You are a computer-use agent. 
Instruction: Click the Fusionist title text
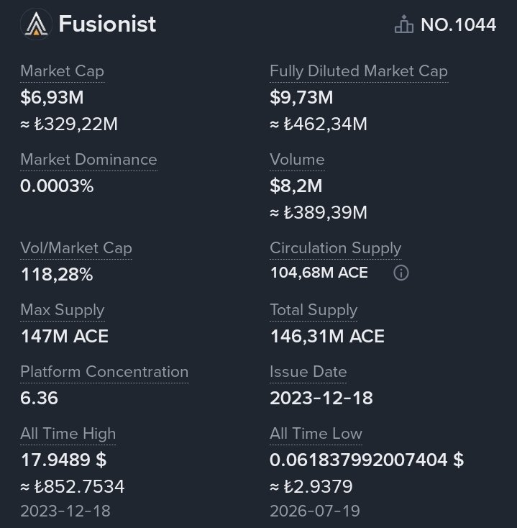107,24
